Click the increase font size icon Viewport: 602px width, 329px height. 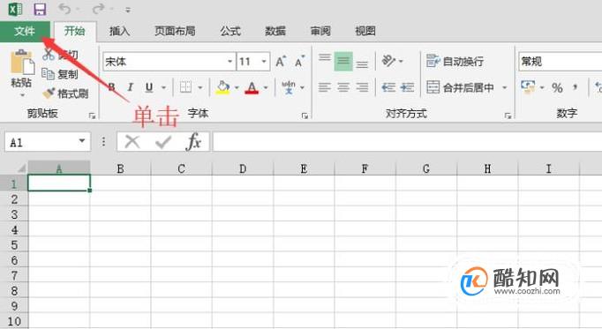(281, 62)
